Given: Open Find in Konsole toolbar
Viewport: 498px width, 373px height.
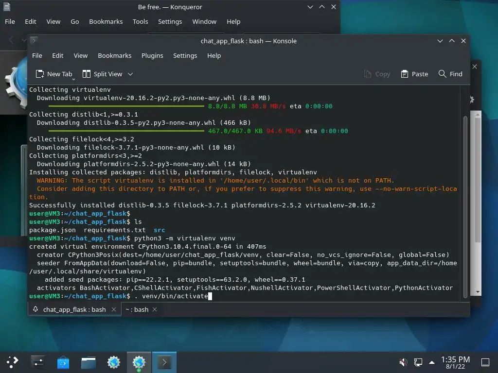Looking at the screenshot, I should pyautogui.click(x=450, y=74).
